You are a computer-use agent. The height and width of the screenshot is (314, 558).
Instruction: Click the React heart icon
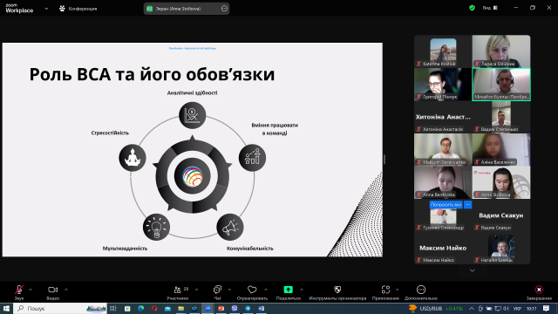click(x=252, y=290)
